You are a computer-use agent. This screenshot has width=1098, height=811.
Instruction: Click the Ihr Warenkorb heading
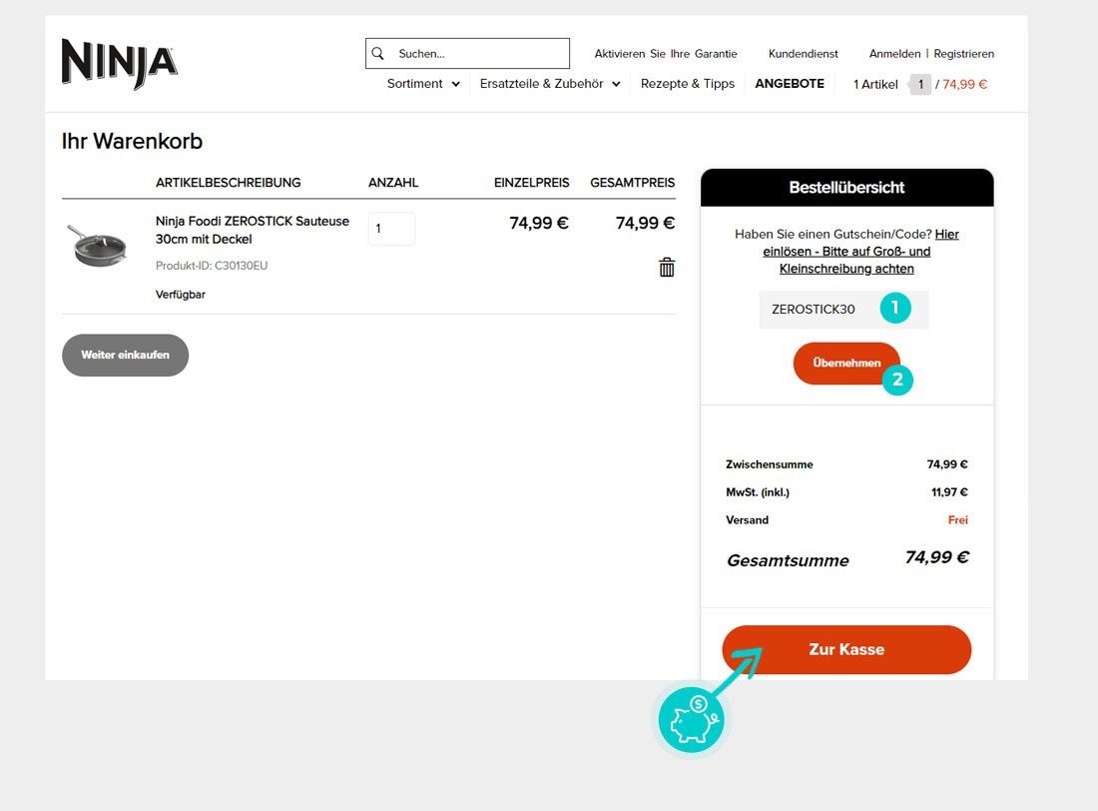pos(132,141)
